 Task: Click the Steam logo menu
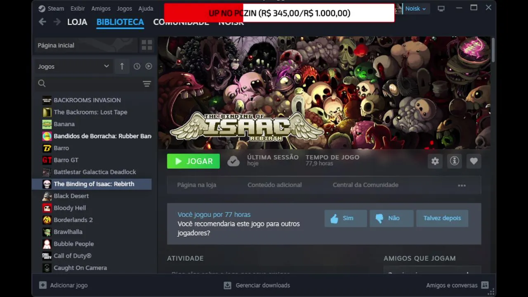pos(51,8)
